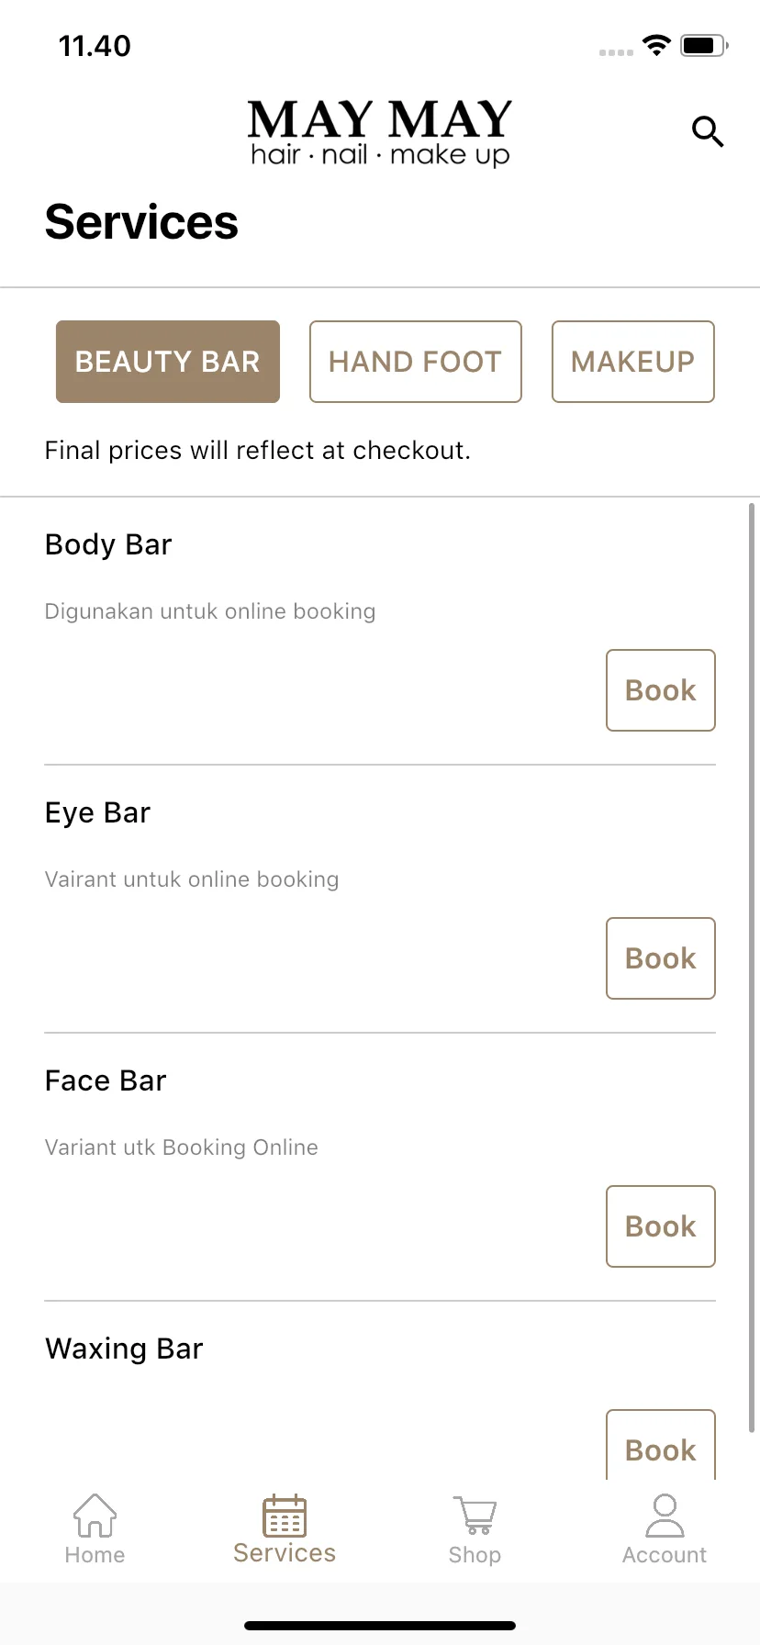Tap the Wi-Fi status icon
This screenshot has width=760, height=1645.
point(656,45)
